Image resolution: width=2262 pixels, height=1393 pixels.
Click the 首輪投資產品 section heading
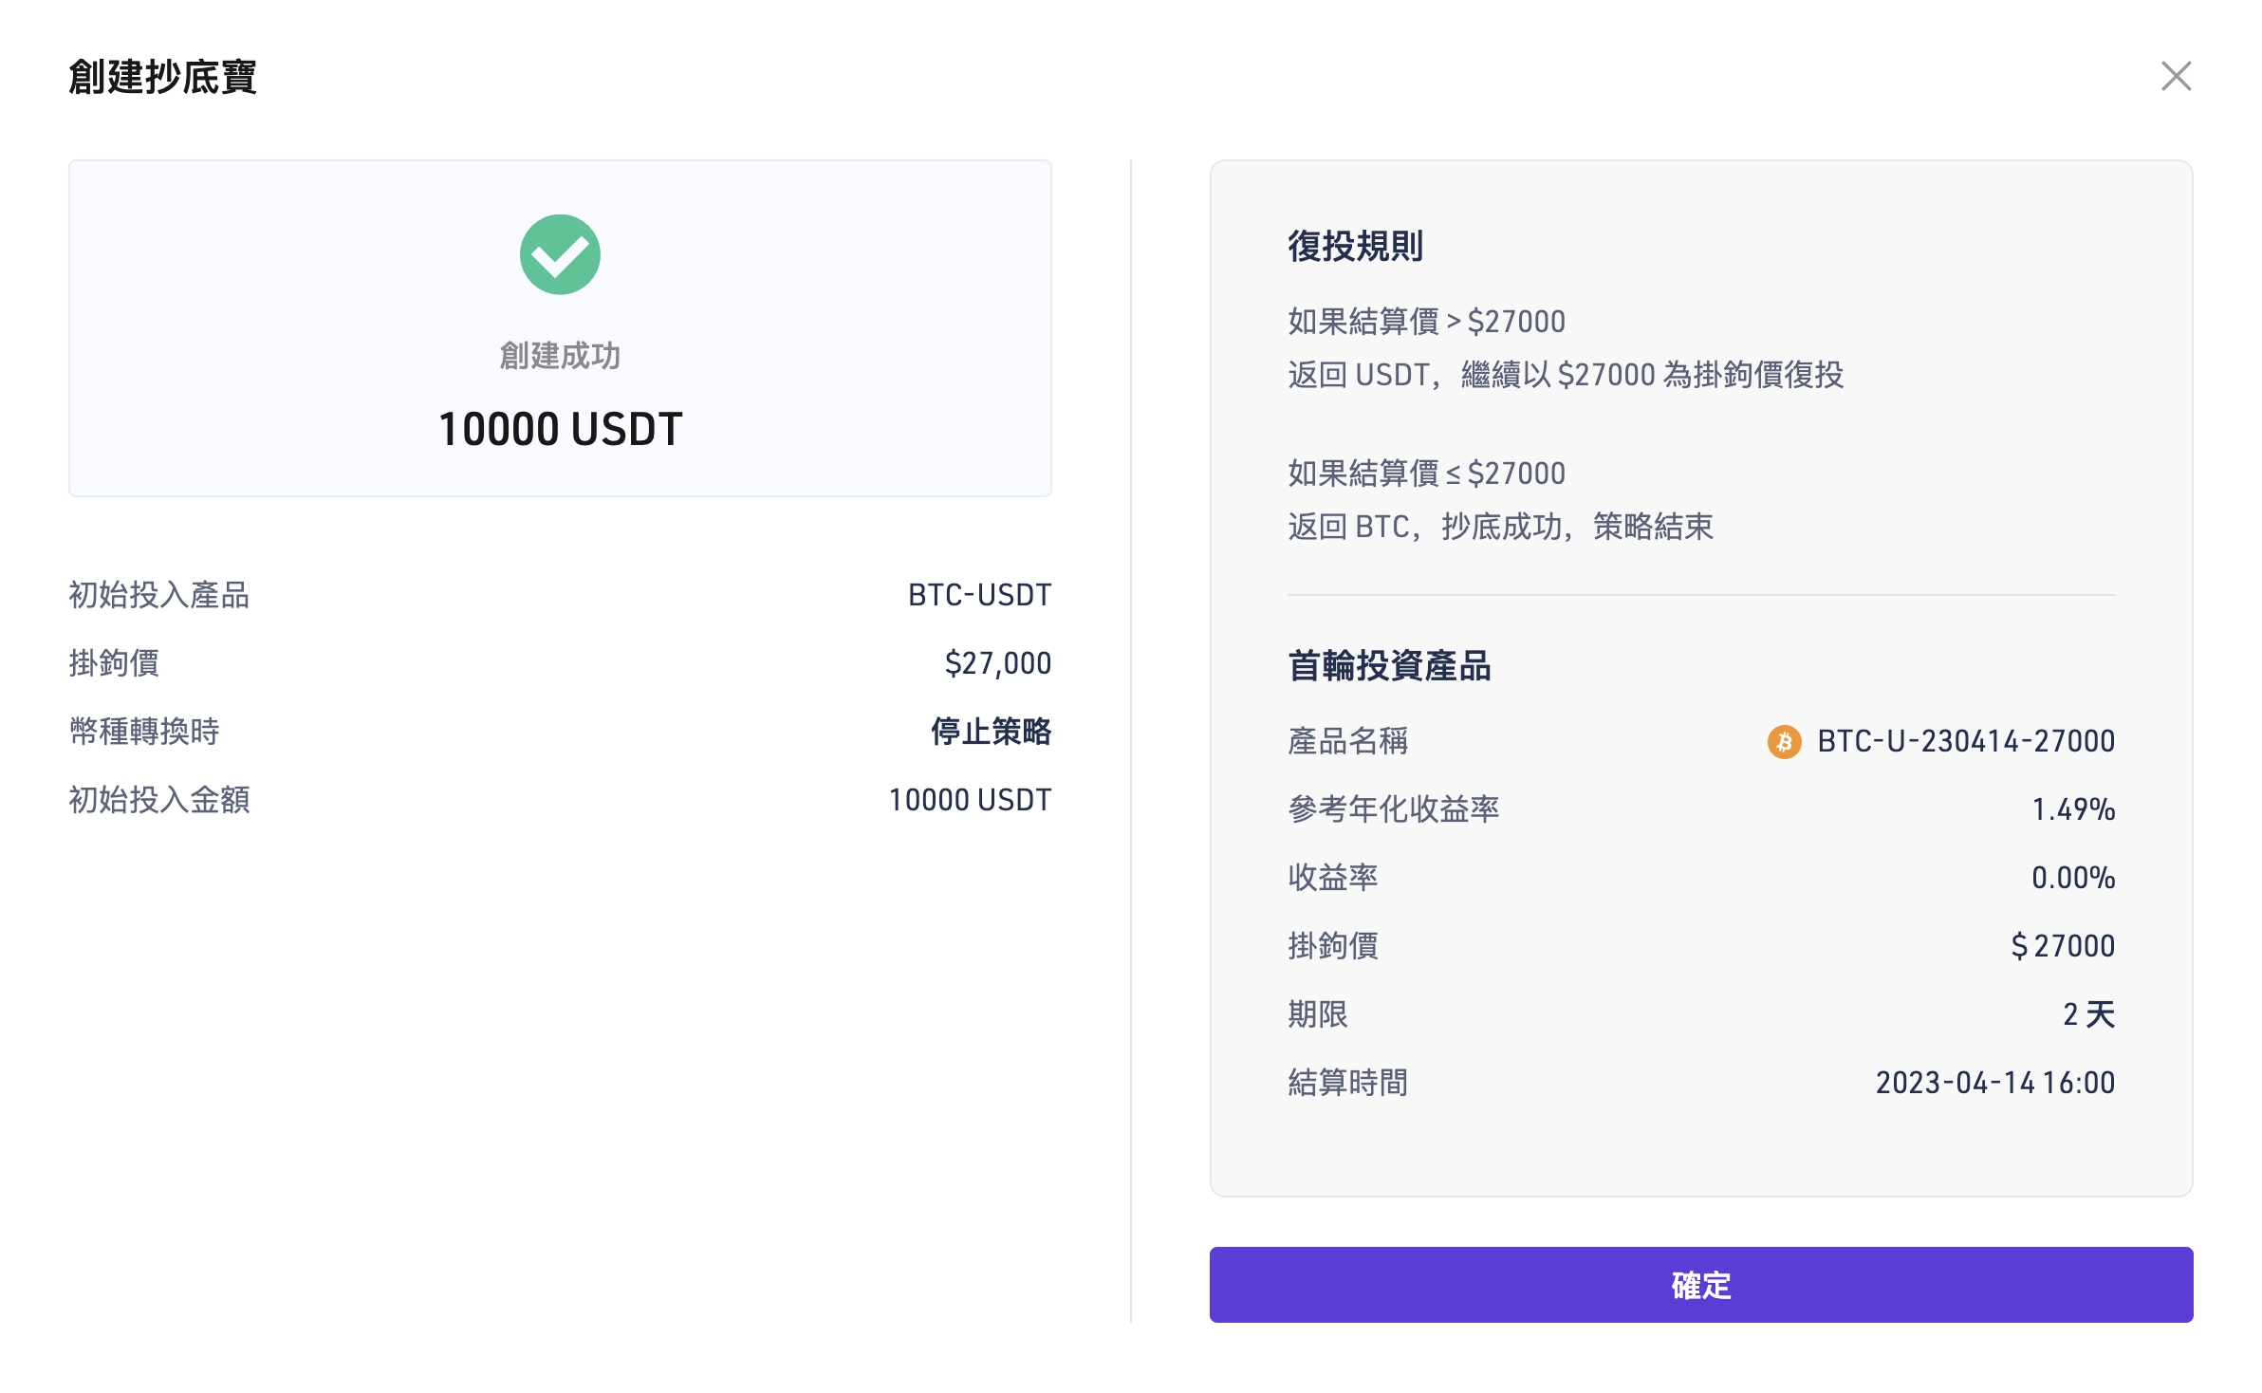click(x=1389, y=666)
